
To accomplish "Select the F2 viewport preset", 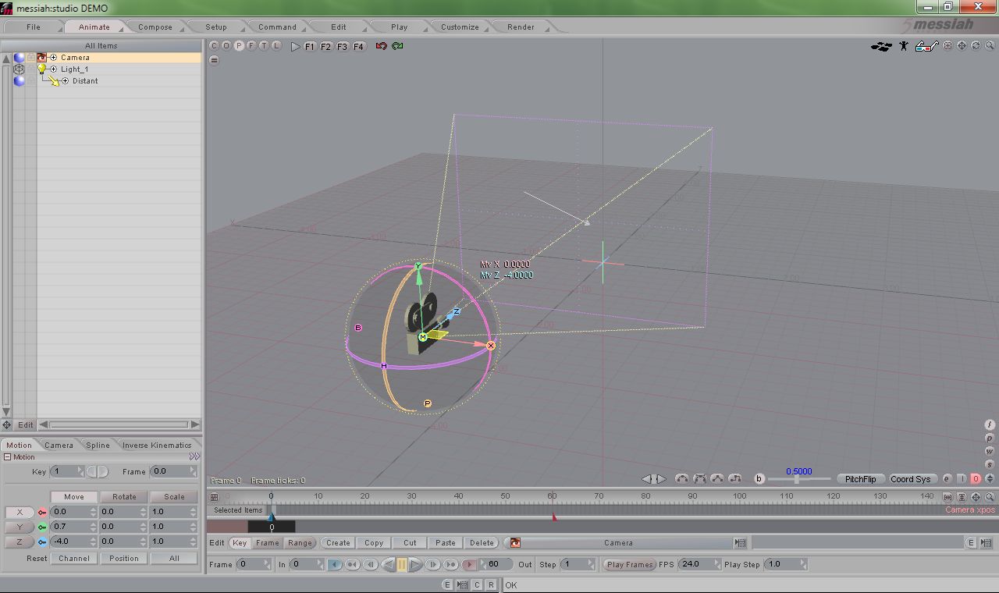I will click(325, 47).
